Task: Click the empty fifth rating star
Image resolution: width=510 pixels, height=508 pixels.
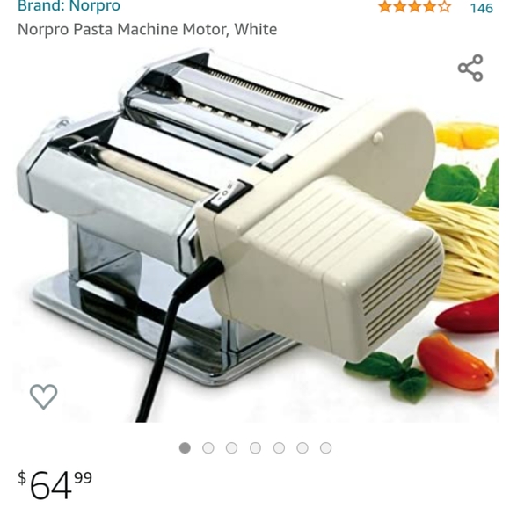Action: click(x=444, y=6)
